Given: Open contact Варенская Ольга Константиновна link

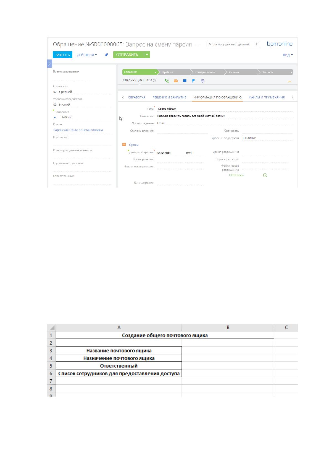Looking at the screenshot, I should (x=78, y=130).
